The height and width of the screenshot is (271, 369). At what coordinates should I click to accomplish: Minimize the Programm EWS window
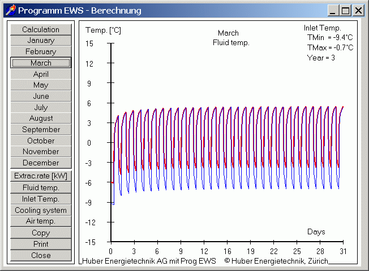coord(333,11)
